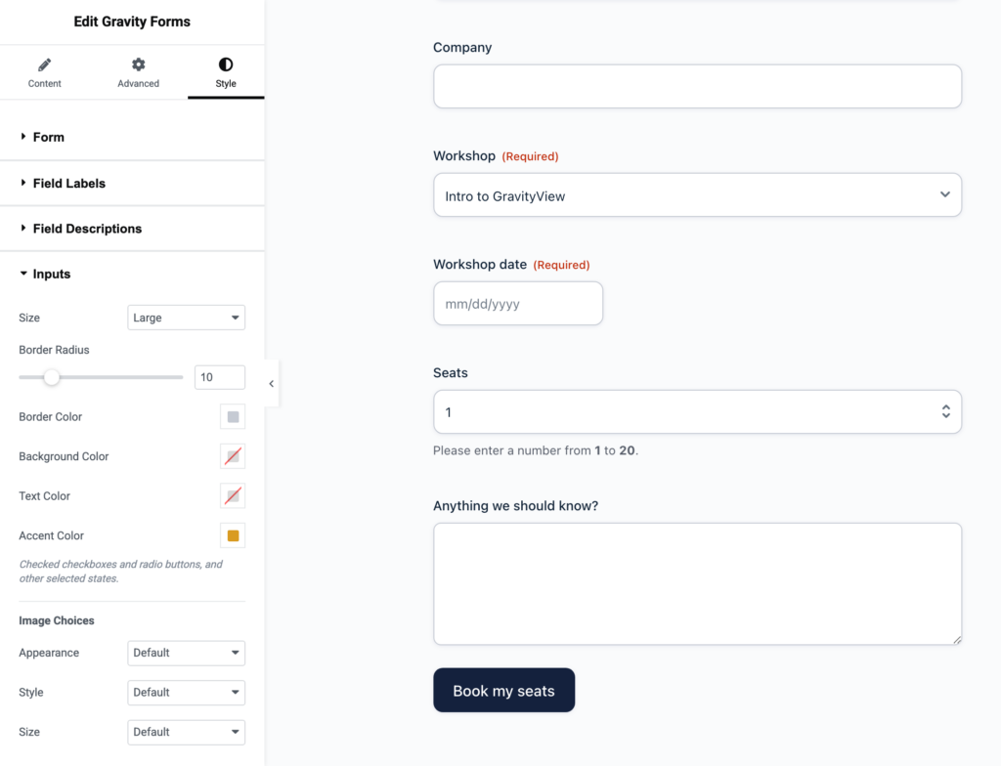Viewport: 1001px width, 766px height.
Task: Click the Border Radius value field
Action: pos(220,377)
